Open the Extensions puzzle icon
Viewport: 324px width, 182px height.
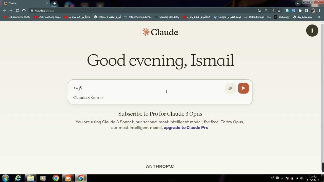point(300,11)
